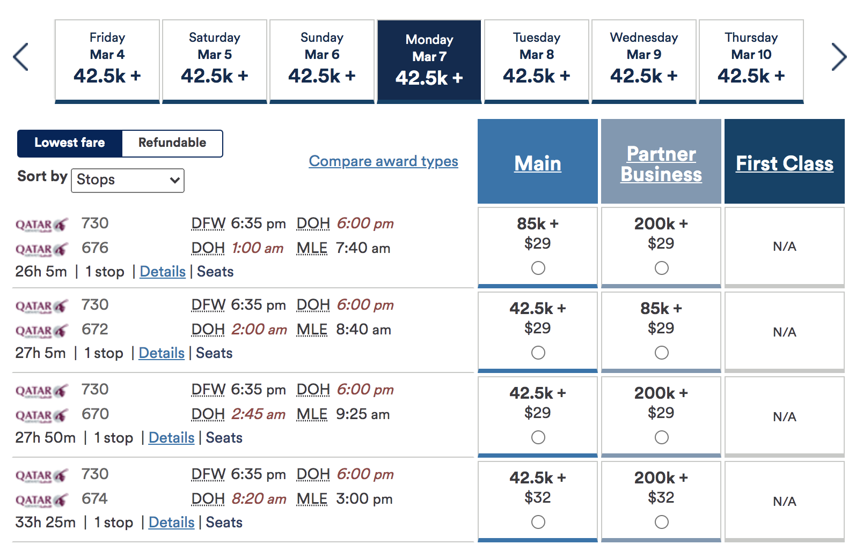Navigate to earlier dates with left chevron

20,56
